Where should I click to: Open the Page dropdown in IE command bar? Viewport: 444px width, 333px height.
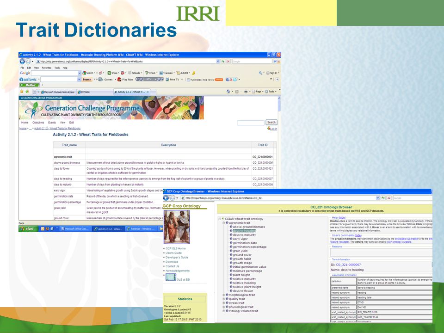[x=258, y=92]
